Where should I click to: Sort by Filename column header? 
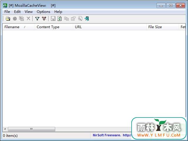(19, 27)
